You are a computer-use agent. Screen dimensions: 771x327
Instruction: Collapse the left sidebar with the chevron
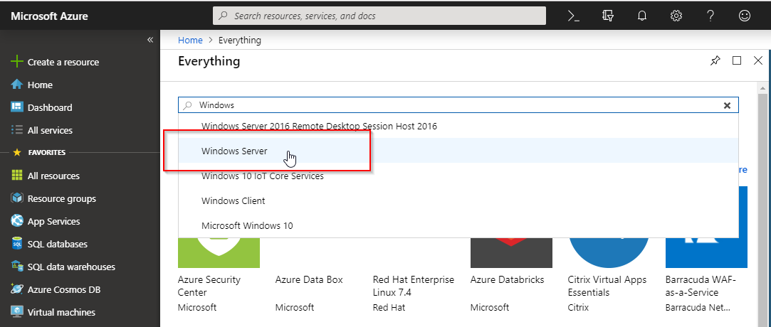coord(150,40)
